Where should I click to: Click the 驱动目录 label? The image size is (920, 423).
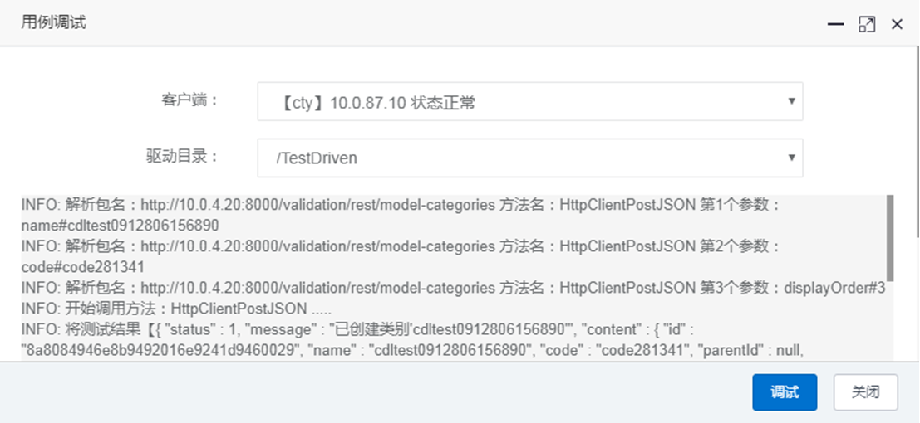(182, 157)
